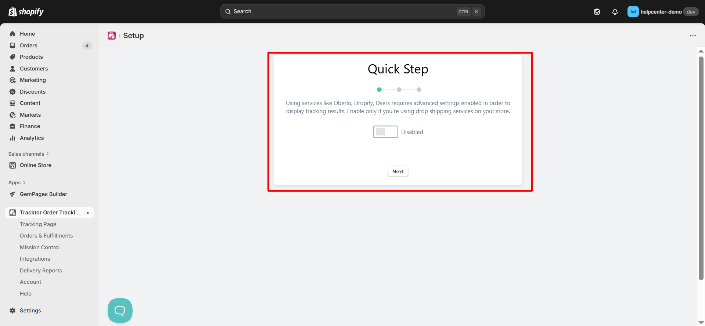
Task: Open Tracktor Order Tracking app
Action: pos(50,213)
